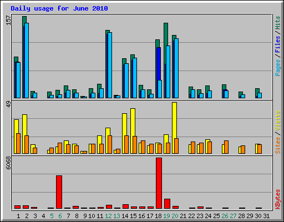Click the day 31 axis label
This screenshot has height=222, width=284.
pyautogui.click(x=266, y=216)
